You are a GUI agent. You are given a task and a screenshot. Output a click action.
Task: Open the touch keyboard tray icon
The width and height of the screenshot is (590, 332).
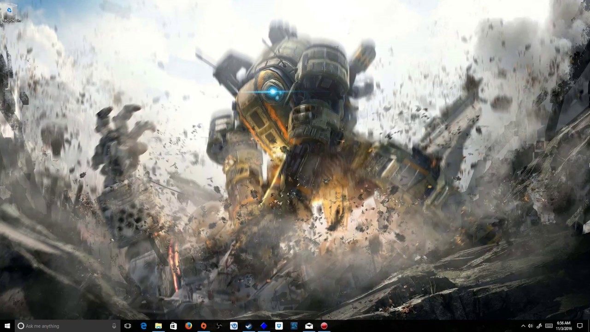click(x=549, y=326)
